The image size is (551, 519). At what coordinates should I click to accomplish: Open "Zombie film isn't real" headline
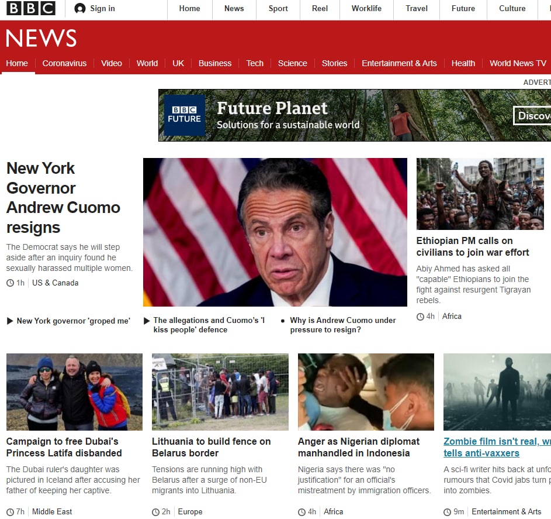[x=497, y=447]
